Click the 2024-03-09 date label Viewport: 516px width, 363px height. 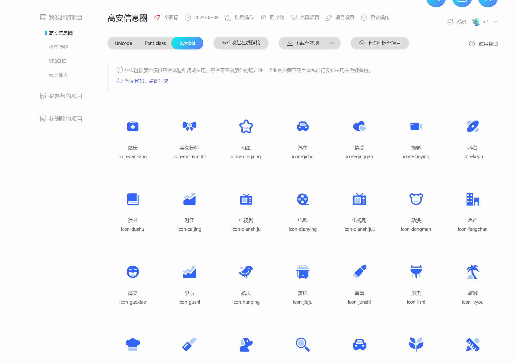click(x=206, y=18)
